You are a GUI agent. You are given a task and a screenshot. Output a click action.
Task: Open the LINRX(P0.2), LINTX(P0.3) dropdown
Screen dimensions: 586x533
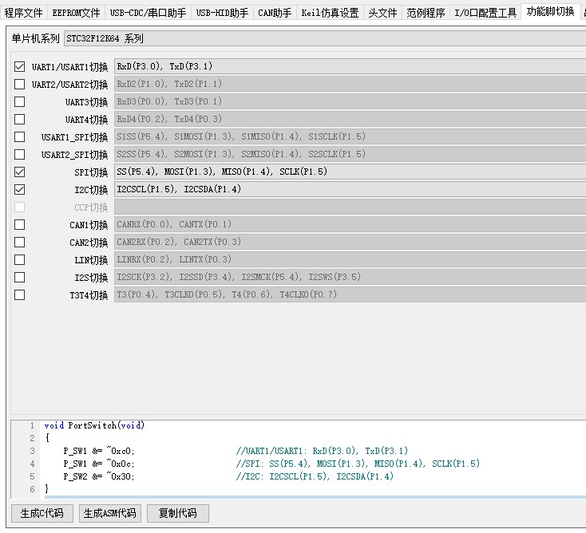pyautogui.click(x=350, y=259)
